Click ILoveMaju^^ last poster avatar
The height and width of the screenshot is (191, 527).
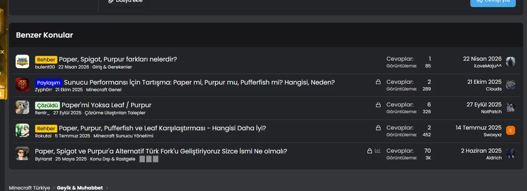[x=511, y=61]
